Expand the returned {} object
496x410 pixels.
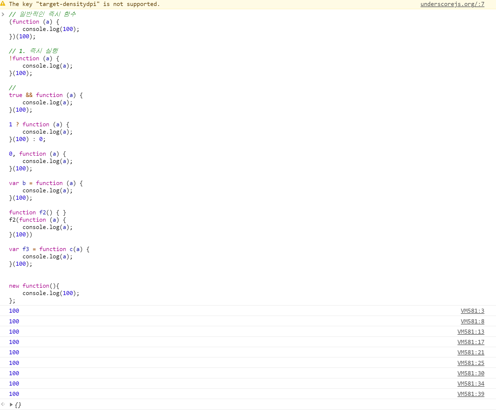pos(11,405)
